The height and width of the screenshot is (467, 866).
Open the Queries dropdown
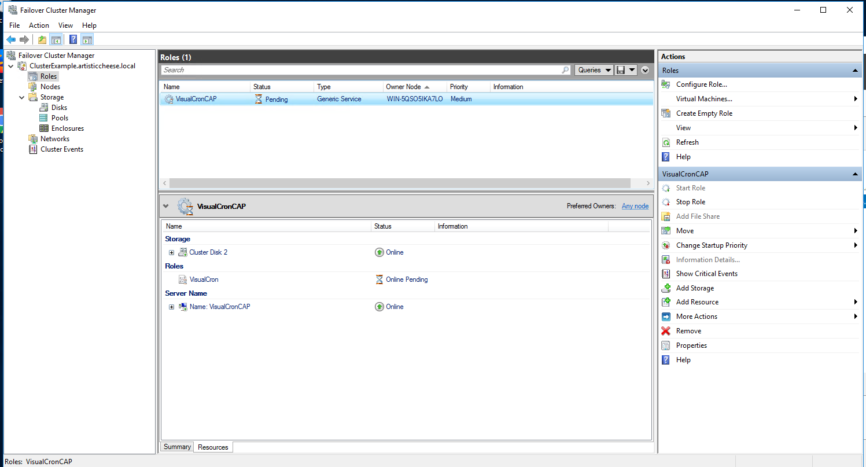point(594,70)
